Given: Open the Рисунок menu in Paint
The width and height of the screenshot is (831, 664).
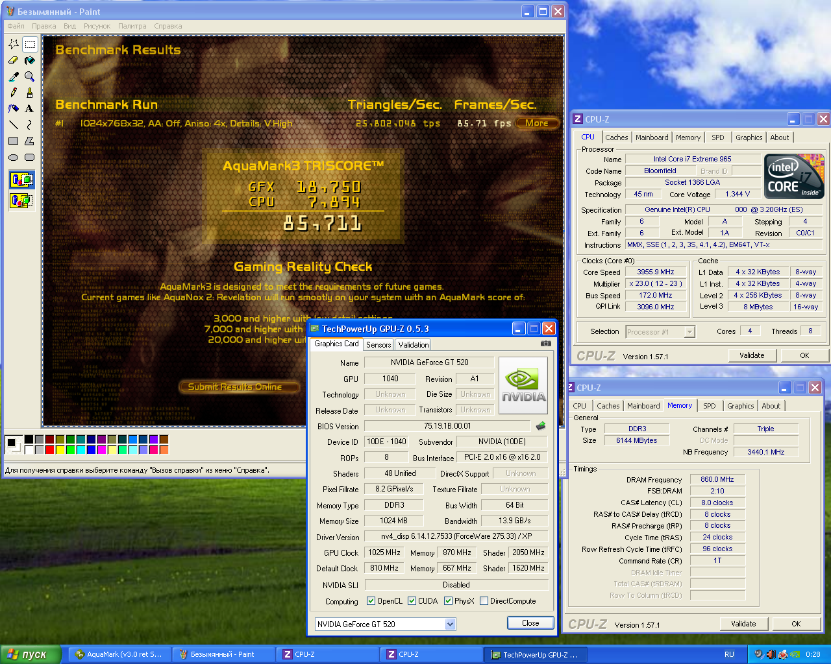Looking at the screenshot, I should click(97, 26).
